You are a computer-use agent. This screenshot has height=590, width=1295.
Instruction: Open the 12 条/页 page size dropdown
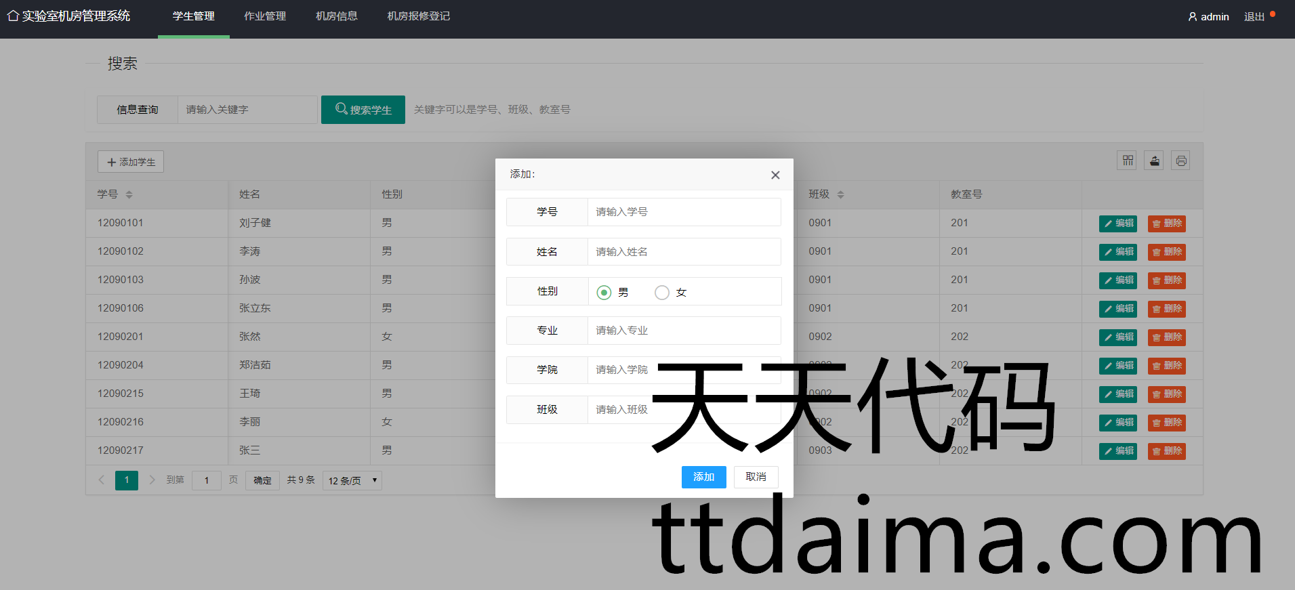[x=352, y=480]
